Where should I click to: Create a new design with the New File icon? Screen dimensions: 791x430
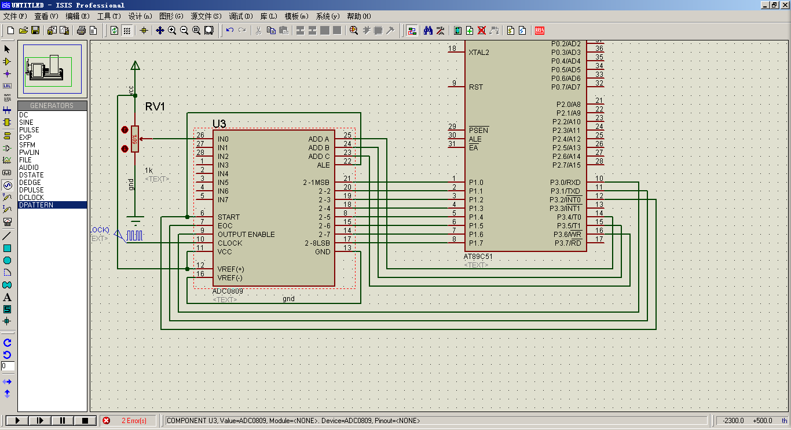click(x=10, y=31)
